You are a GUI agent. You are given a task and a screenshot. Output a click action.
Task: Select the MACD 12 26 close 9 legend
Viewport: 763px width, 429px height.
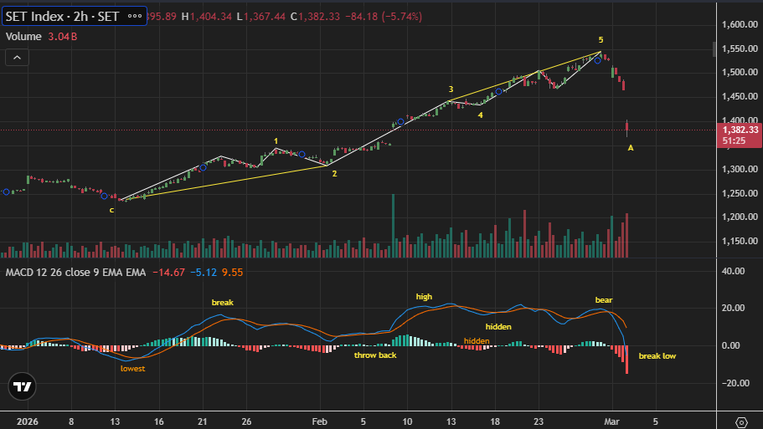point(75,273)
